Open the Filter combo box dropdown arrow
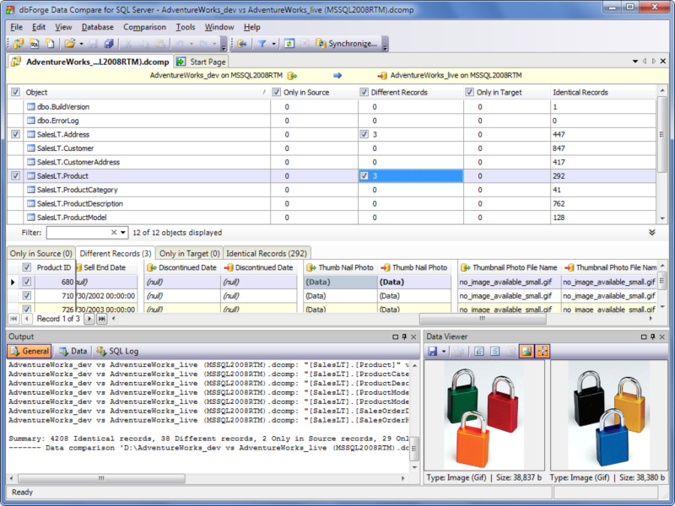Image resolution: width=675 pixels, height=506 pixels. click(123, 233)
